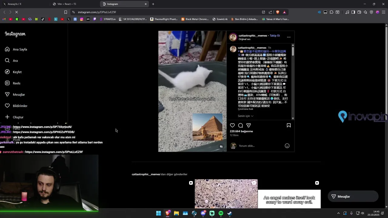
Task: Open the Brave Wallet icon
Action: click(359, 12)
